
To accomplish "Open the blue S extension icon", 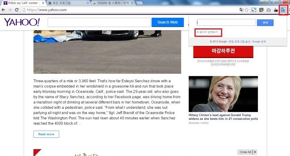I will tap(254, 10).
